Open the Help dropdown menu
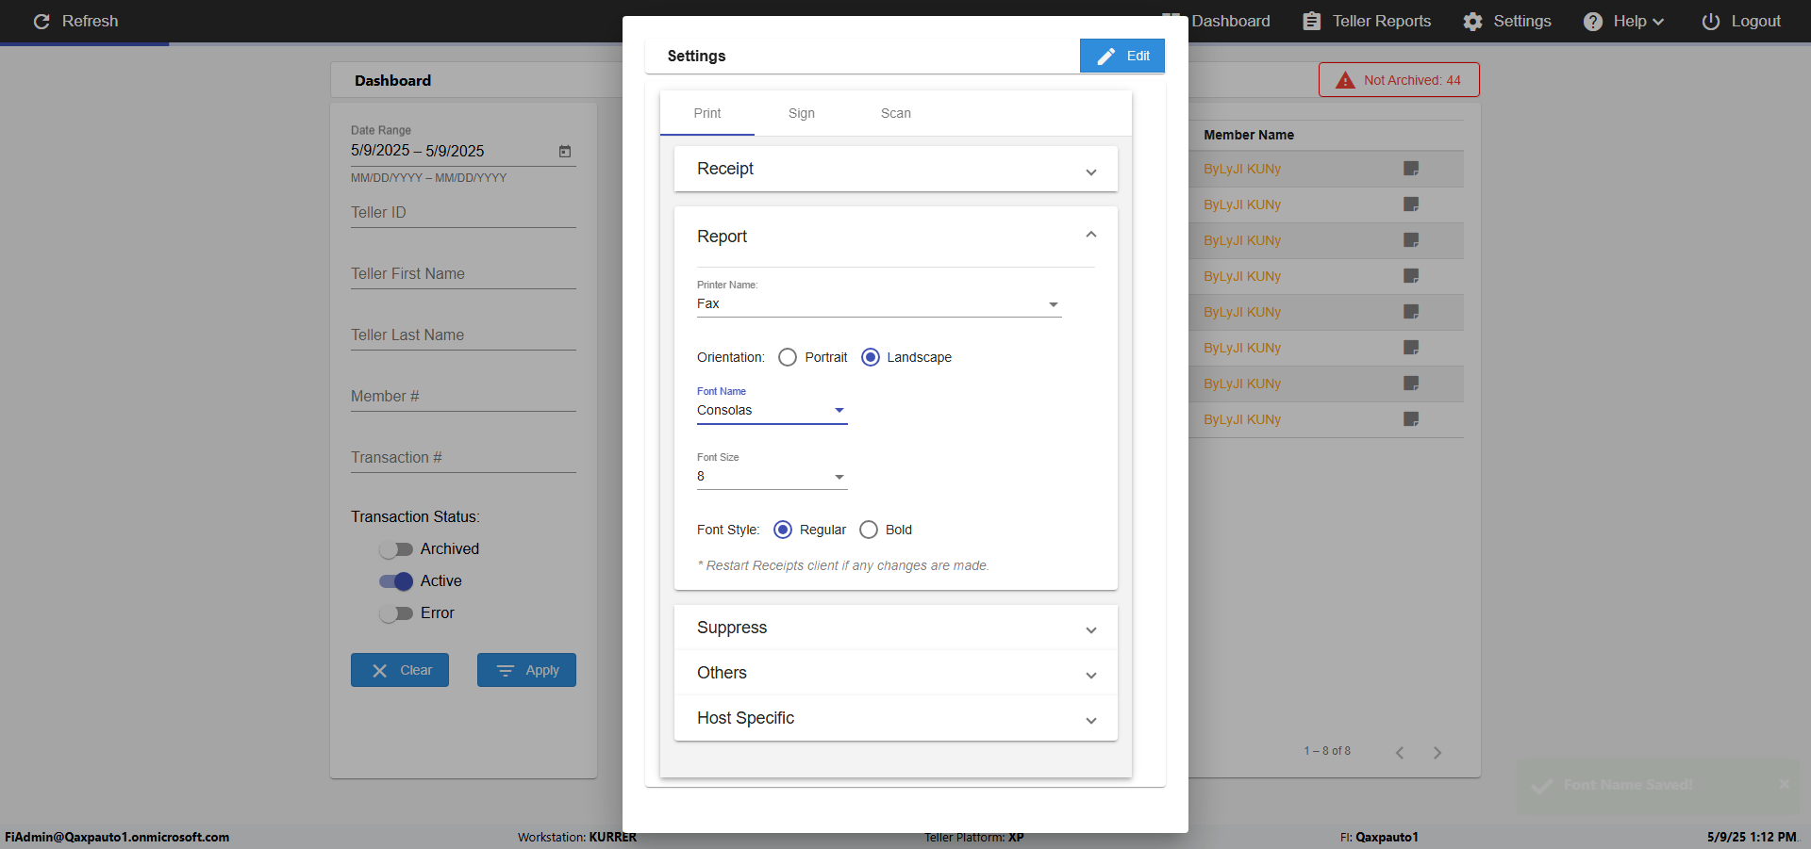Viewport: 1811px width, 849px height. tap(1623, 21)
